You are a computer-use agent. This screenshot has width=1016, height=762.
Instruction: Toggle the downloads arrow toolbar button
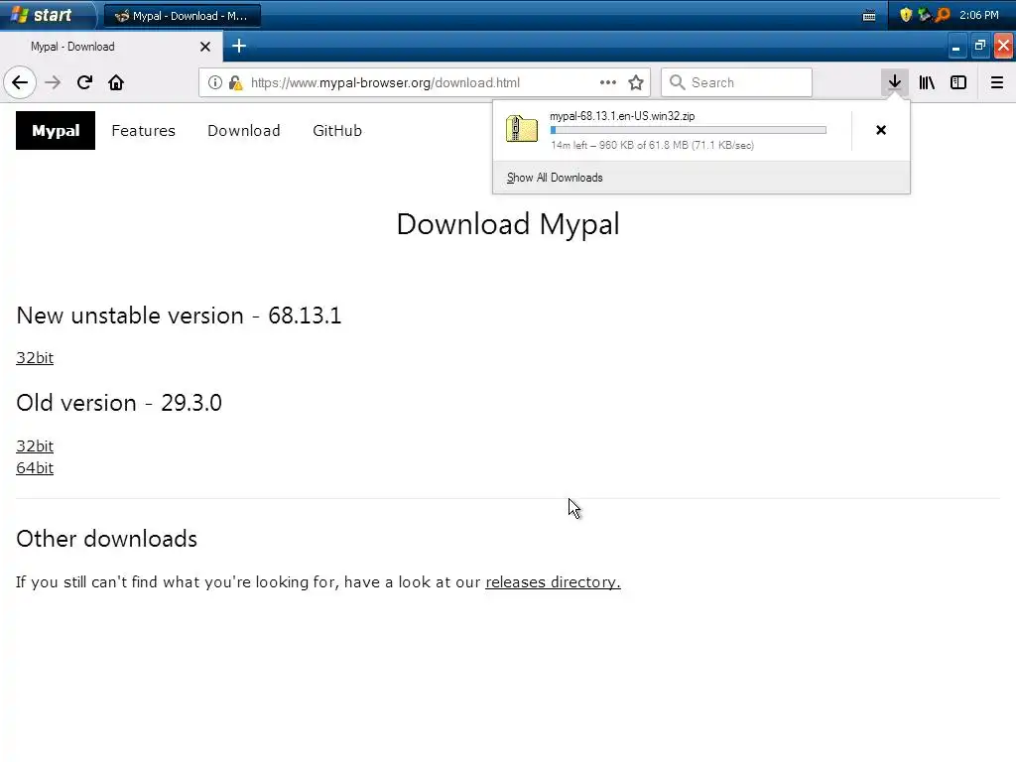895,82
